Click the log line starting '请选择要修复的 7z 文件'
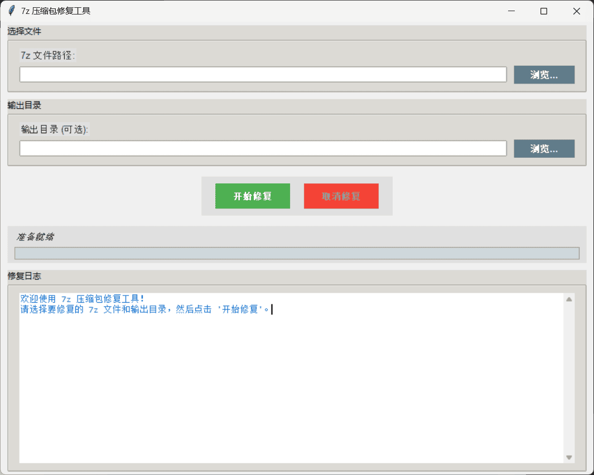 [x=145, y=309]
